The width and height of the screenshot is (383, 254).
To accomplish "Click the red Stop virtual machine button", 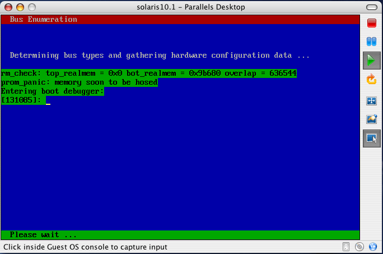I will click(371, 23).
